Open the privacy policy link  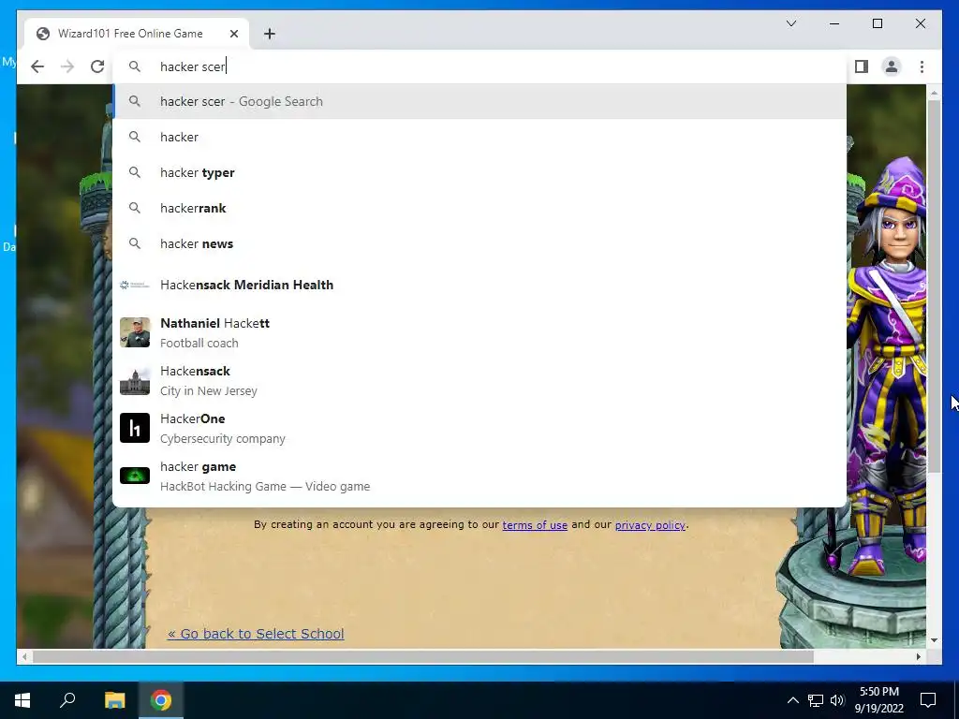click(650, 525)
